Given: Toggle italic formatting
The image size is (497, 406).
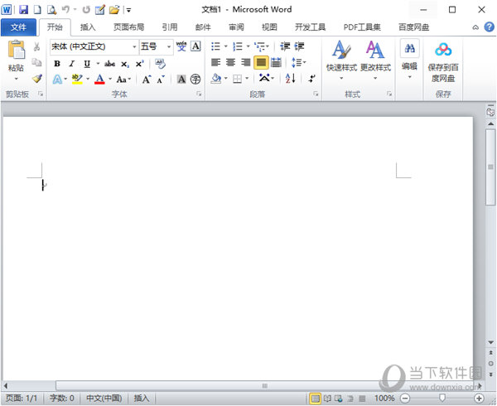Looking at the screenshot, I should pyautogui.click(x=72, y=63).
